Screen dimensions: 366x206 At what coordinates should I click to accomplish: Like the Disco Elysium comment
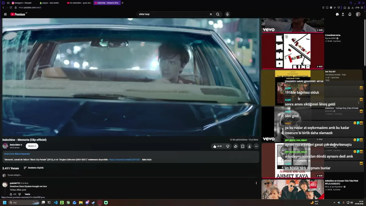(11, 194)
